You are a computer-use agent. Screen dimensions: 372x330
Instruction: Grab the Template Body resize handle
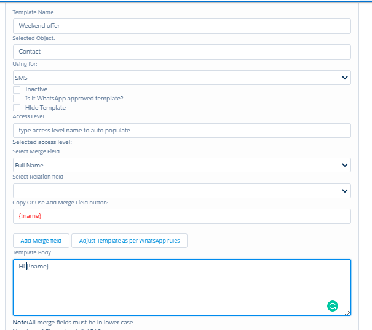click(347, 312)
